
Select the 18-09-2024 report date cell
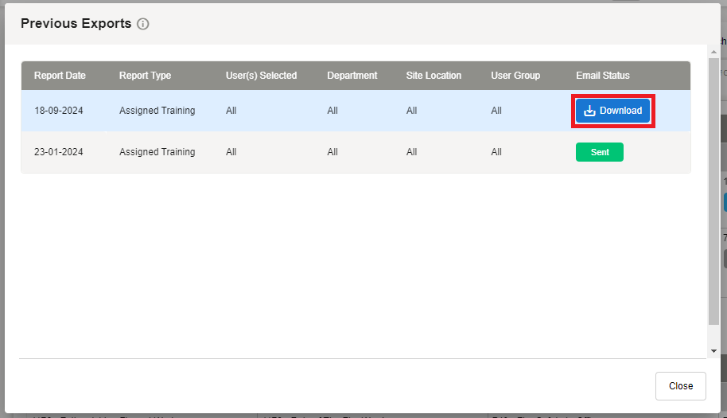58,111
